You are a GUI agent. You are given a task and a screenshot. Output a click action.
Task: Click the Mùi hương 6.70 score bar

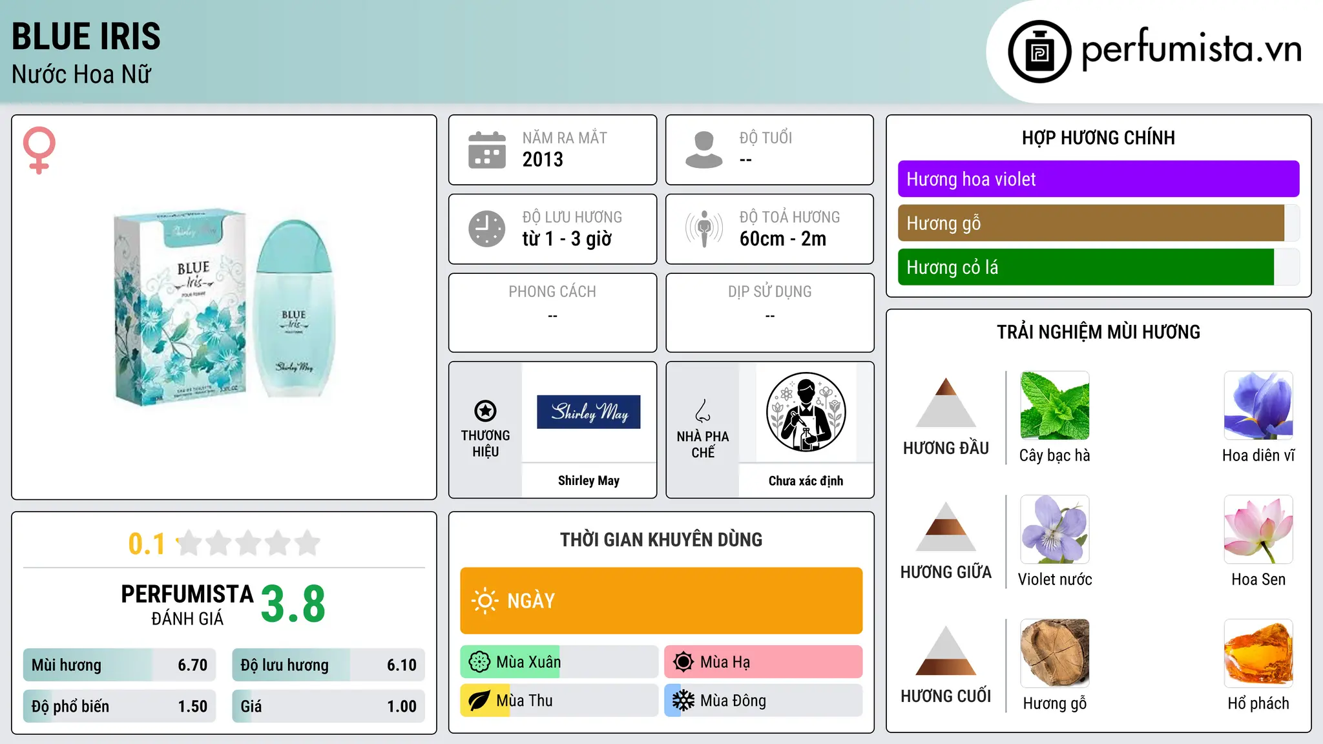tap(120, 665)
